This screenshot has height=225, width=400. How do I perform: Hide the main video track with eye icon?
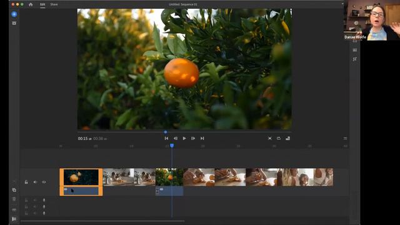pos(44,182)
